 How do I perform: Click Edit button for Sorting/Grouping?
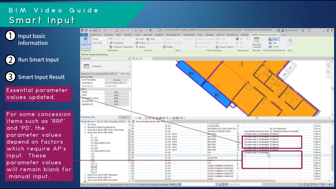pyautogui.click(x=117, y=98)
